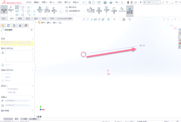Switch to the Evaluate (评估) ribbon tab
This screenshot has height=122, width=181.
[52, 19]
